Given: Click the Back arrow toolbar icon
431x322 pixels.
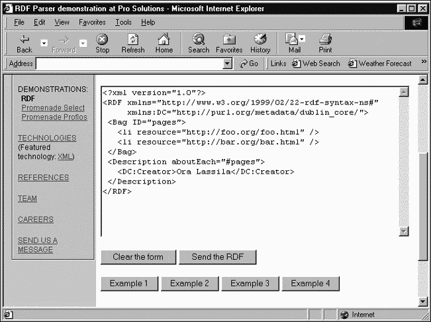Looking at the screenshot, I should click(24, 39).
